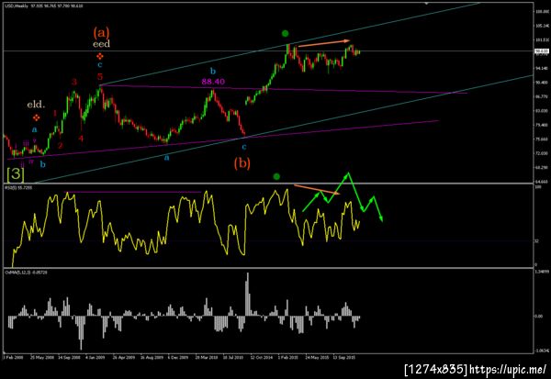The height and width of the screenshot is (379, 551).
Task: Click the '24 May 2015' date label
Action: point(317,357)
